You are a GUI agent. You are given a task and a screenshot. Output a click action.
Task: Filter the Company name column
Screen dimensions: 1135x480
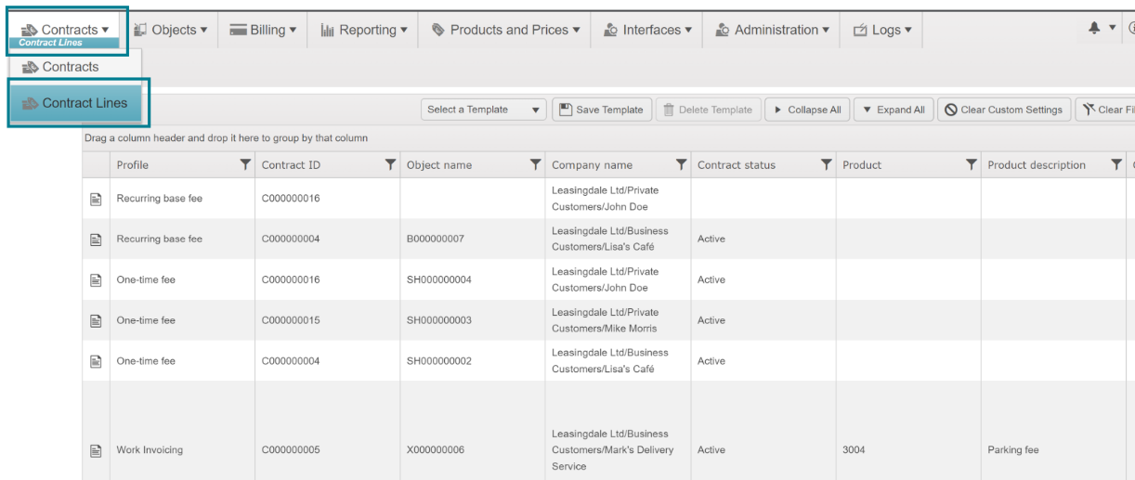[x=681, y=165]
